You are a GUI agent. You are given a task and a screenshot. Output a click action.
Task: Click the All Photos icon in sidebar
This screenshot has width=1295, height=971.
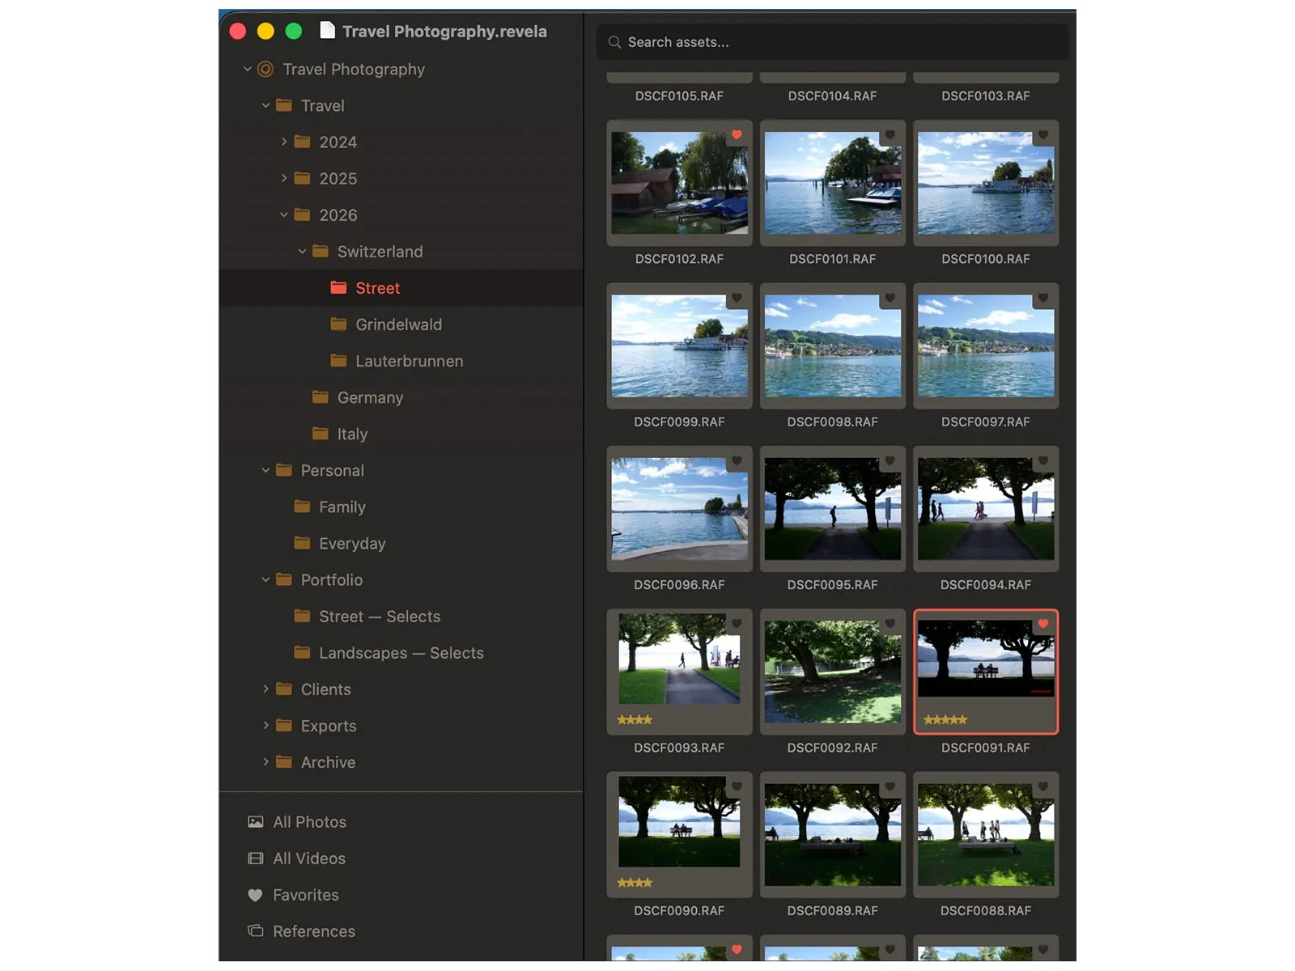point(255,822)
